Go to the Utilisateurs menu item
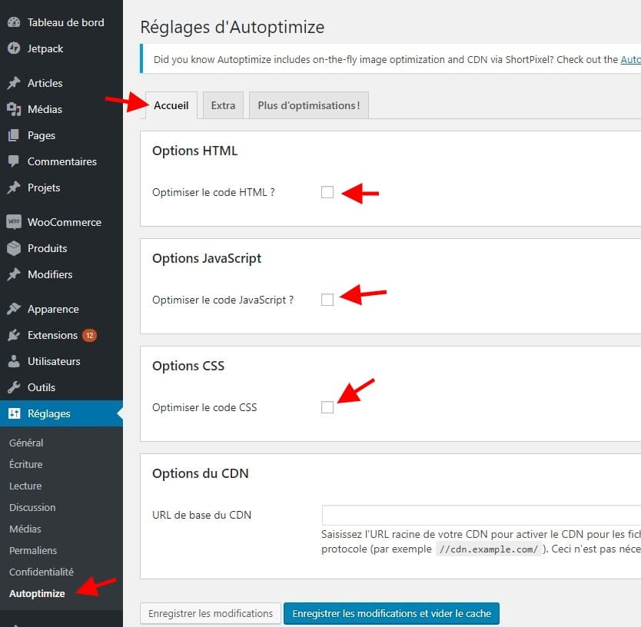641x627 pixels. tap(54, 361)
